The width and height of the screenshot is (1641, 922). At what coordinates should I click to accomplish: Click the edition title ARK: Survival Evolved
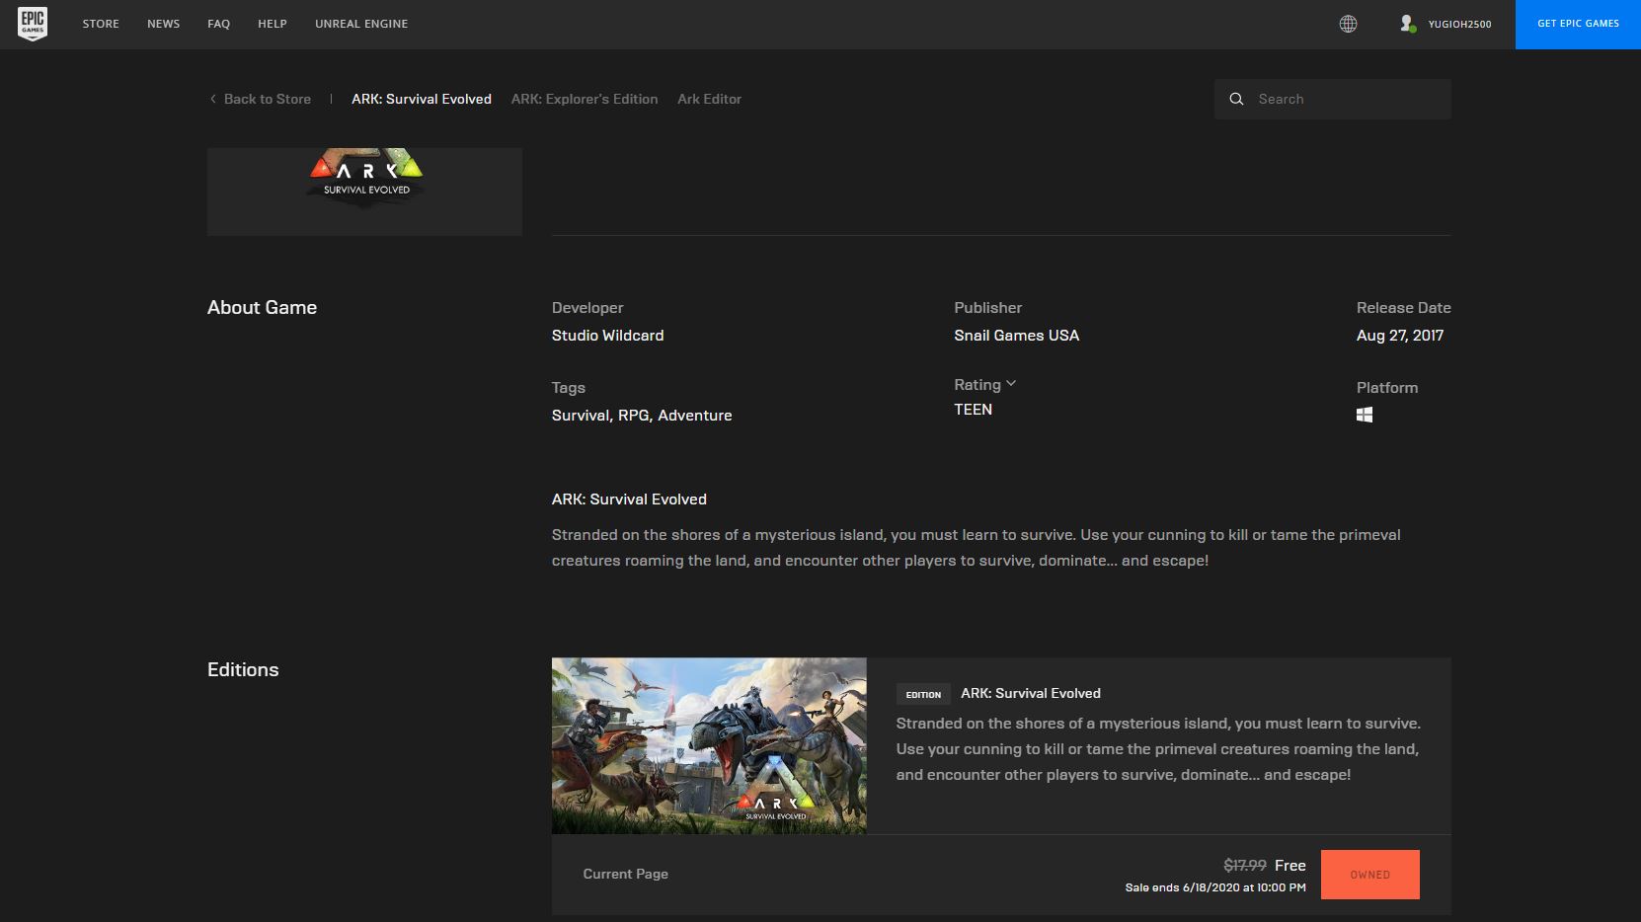[1031, 693]
